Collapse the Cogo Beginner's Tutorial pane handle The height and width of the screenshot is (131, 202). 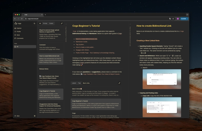66,24
